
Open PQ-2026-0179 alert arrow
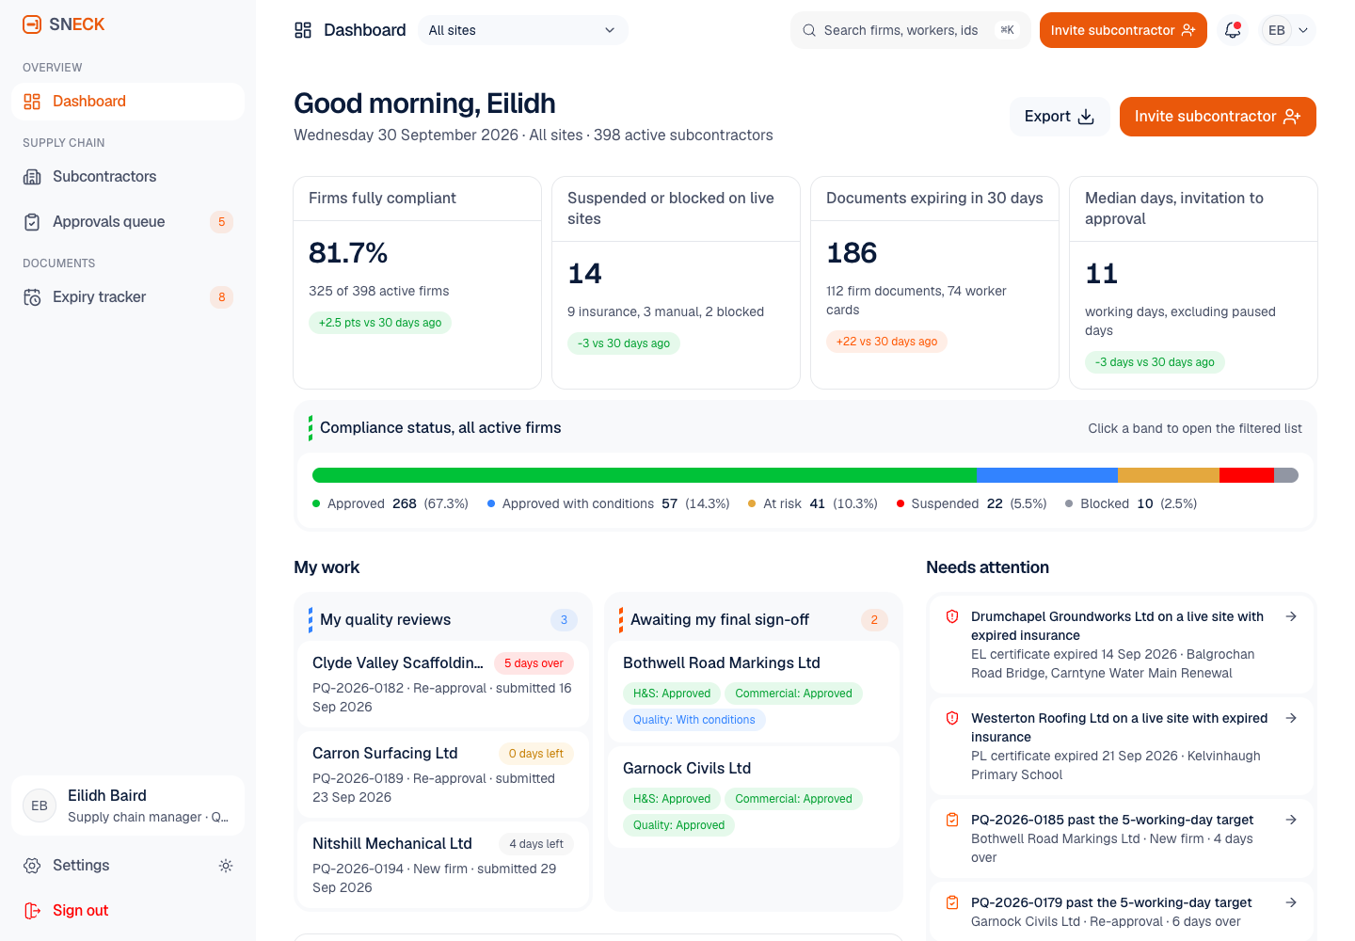[x=1291, y=902]
